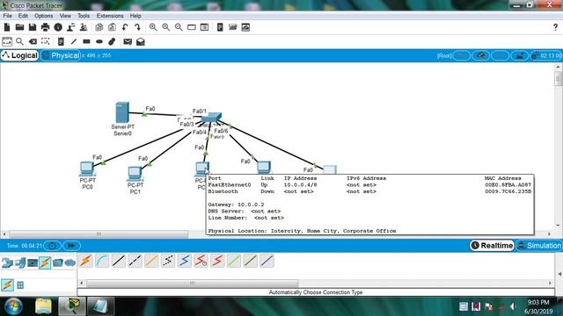Switch to Logical workspace tab
Image resolution: width=563 pixels, height=316 pixels.
[19, 55]
